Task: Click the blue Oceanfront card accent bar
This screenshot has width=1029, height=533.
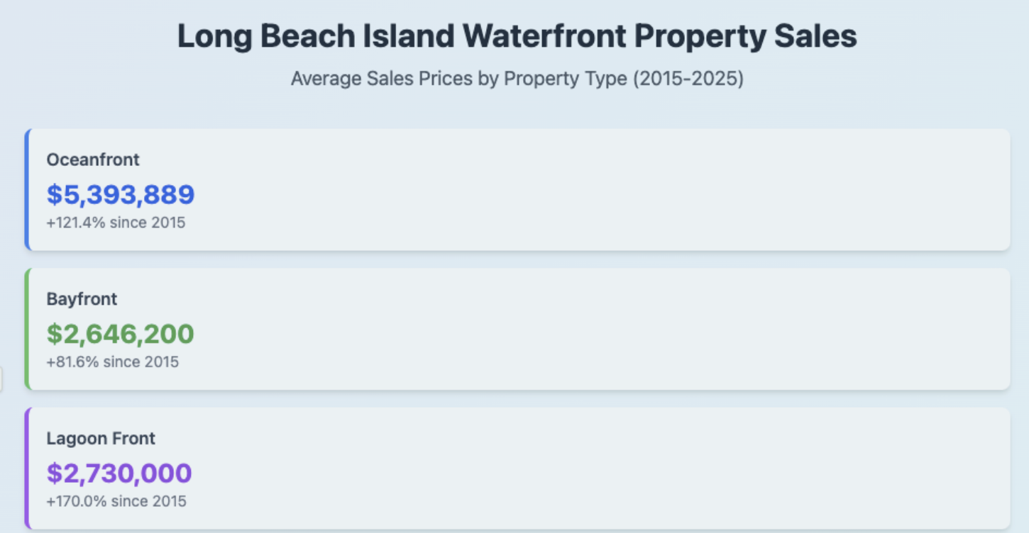Action: click(27, 190)
